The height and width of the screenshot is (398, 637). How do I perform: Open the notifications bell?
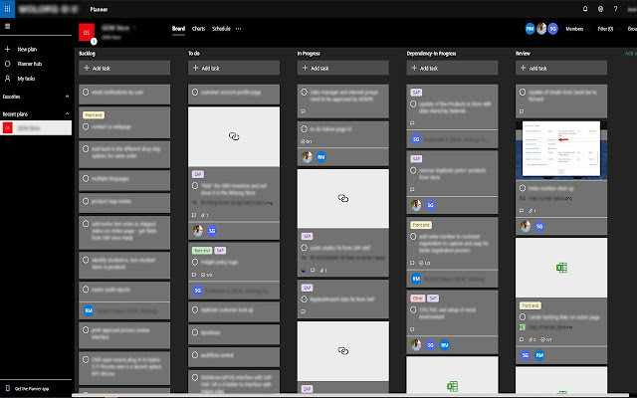point(585,9)
